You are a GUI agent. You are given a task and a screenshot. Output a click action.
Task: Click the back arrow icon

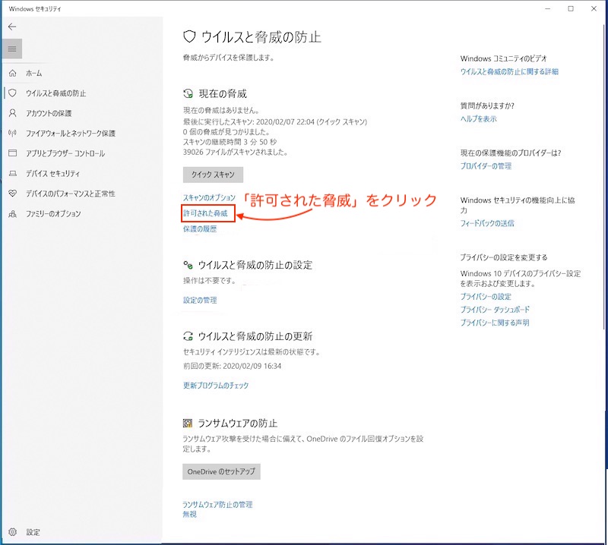[x=12, y=27]
